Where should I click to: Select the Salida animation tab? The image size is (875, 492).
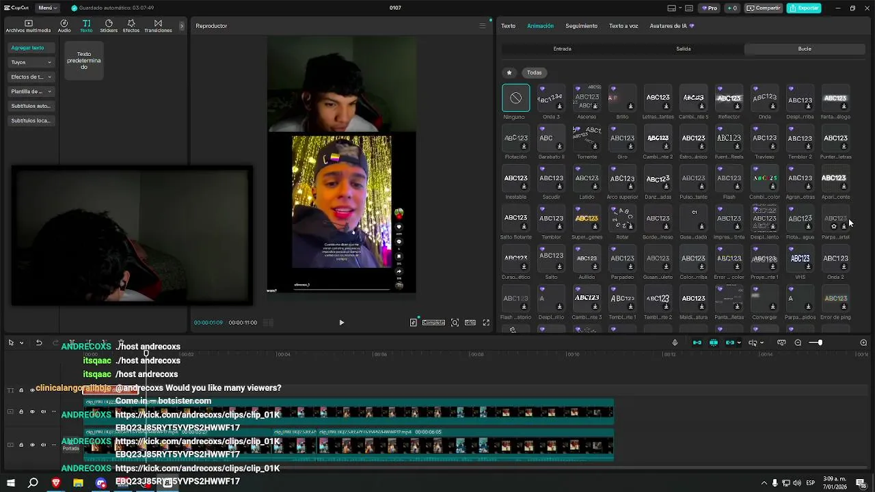(x=684, y=49)
